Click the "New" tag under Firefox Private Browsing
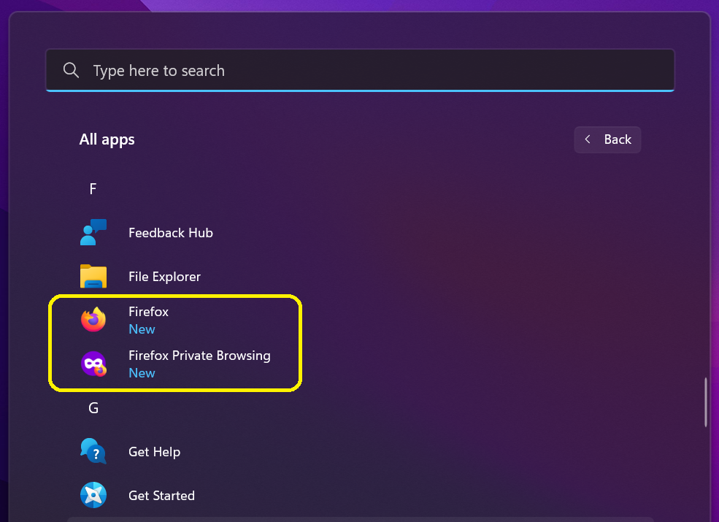This screenshot has height=522, width=719. pyautogui.click(x=142, y=373)
